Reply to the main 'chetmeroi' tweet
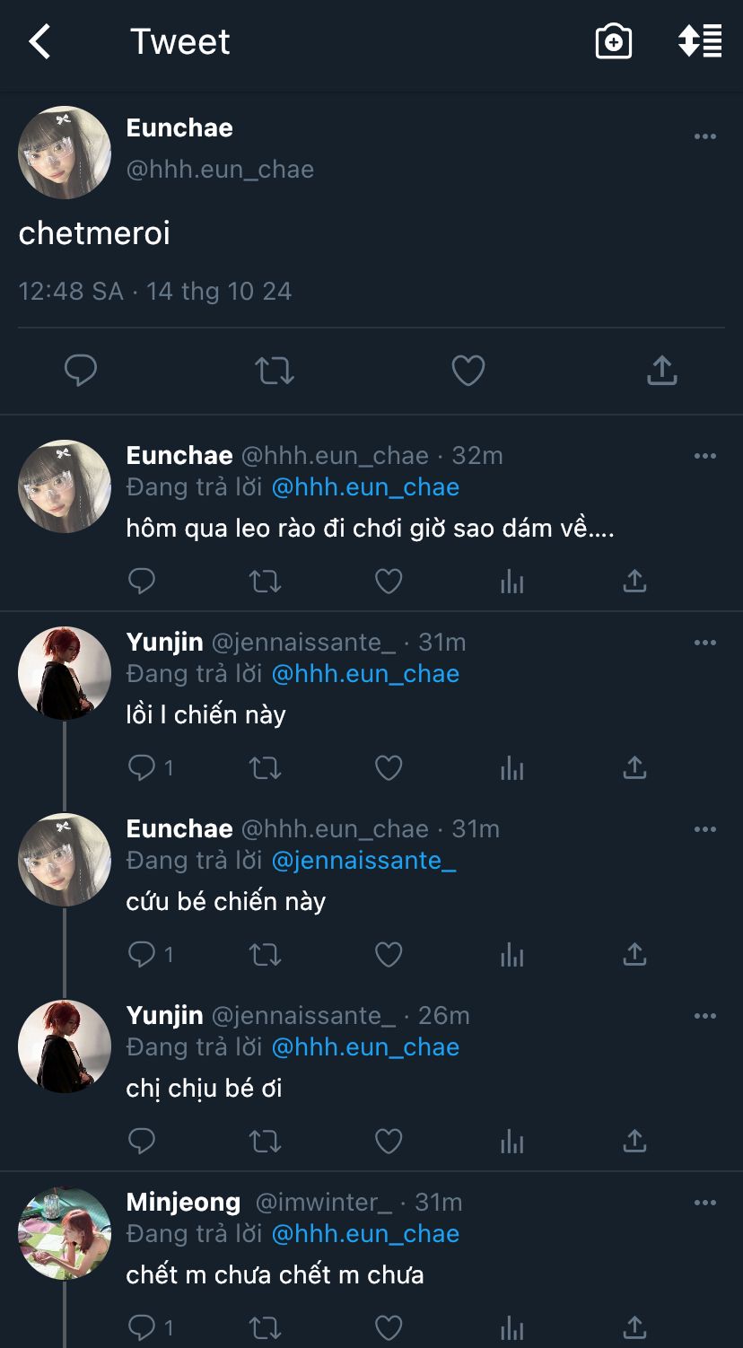 [81, 370]
